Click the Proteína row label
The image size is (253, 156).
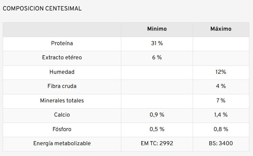pos(62,43)
